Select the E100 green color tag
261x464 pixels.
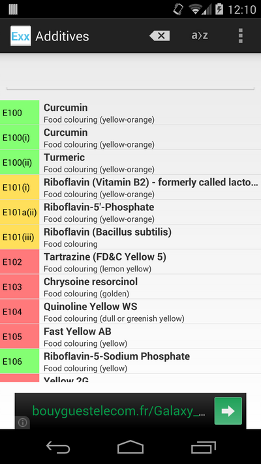click(20, 112)
